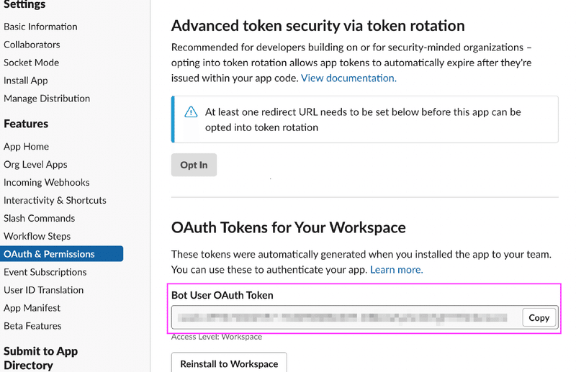Click the warning triangle icon in alert
576x372 pixels.
191,112
